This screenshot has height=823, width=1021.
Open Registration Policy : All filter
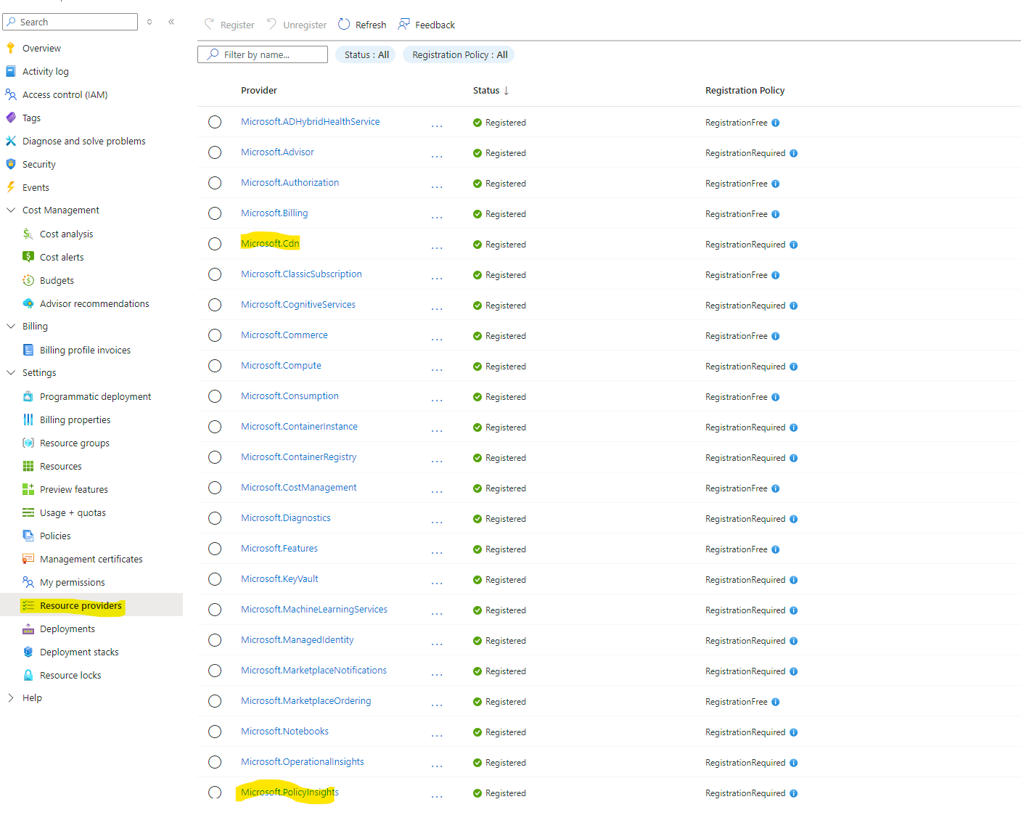tap(459, 54)
